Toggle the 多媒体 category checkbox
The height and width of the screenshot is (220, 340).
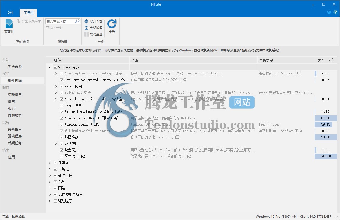(x=55, y=163)
